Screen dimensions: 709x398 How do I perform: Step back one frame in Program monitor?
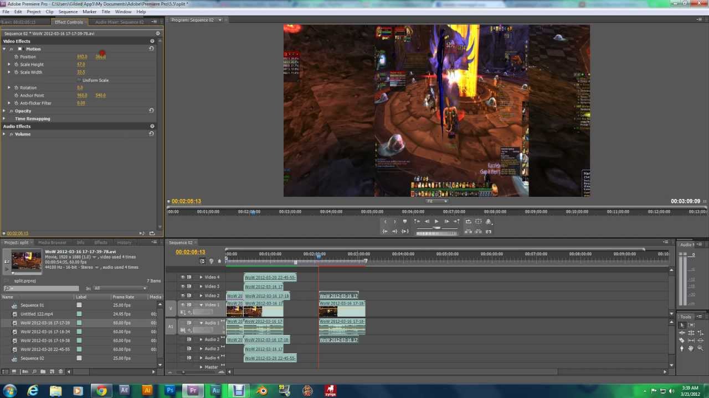[427, 221]
